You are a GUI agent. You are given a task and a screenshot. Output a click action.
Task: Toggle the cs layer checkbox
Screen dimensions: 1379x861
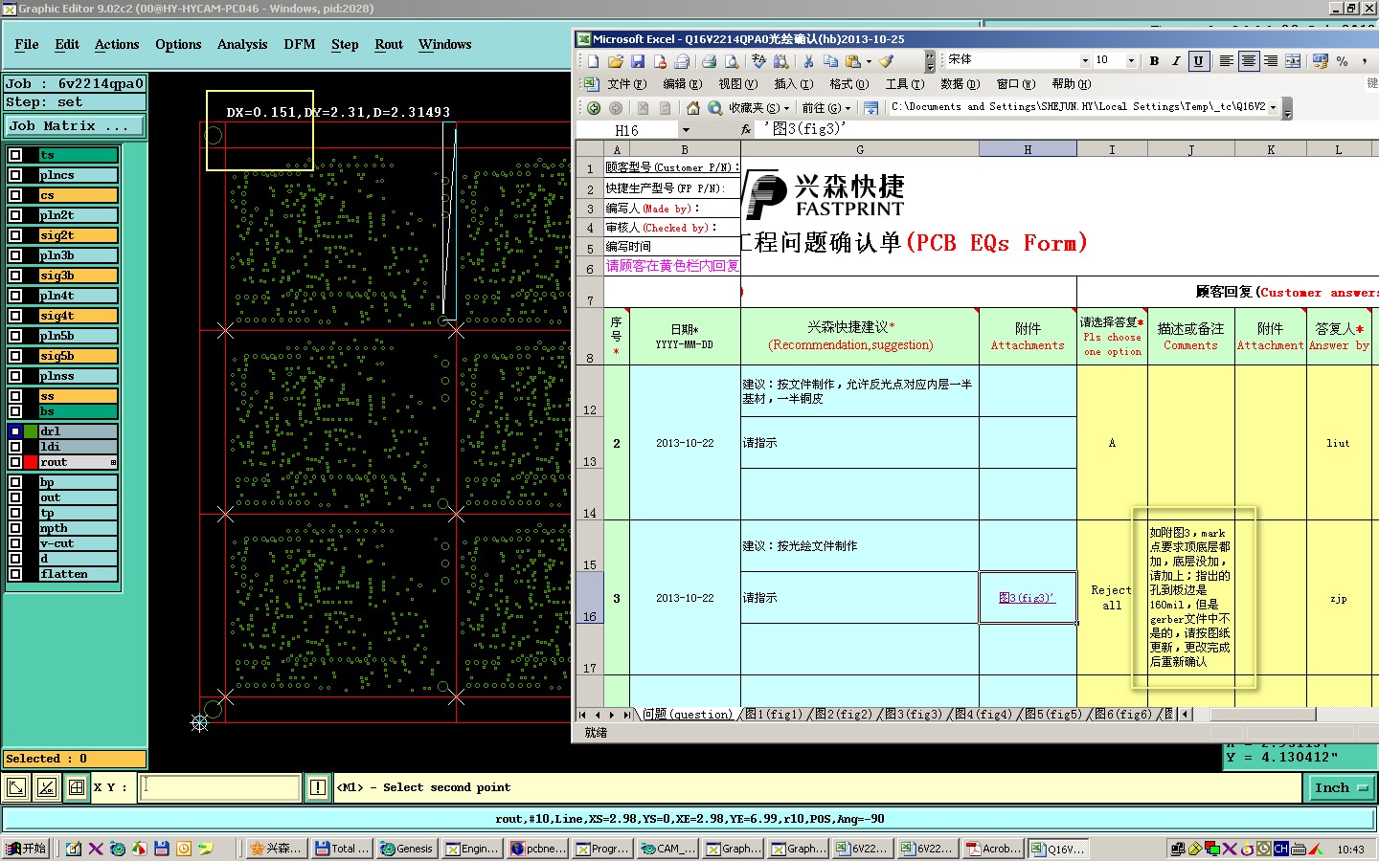pos(15,195)
